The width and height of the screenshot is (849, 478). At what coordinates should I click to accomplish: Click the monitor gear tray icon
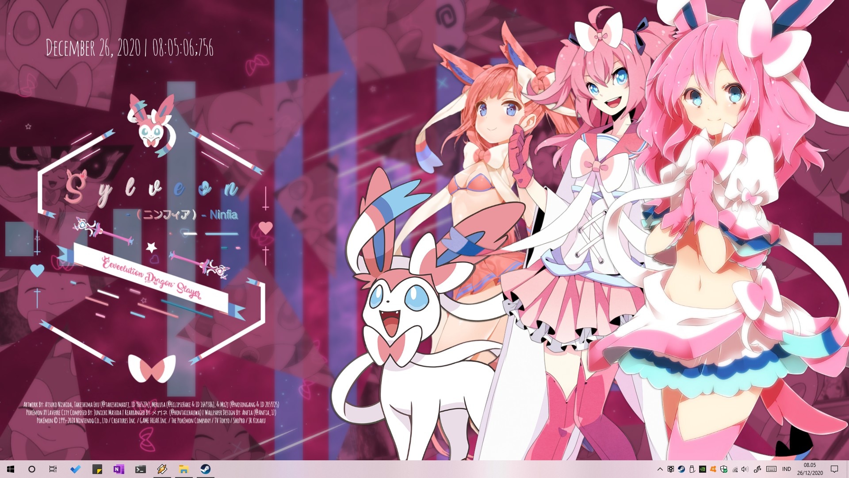tap(671, 469)
